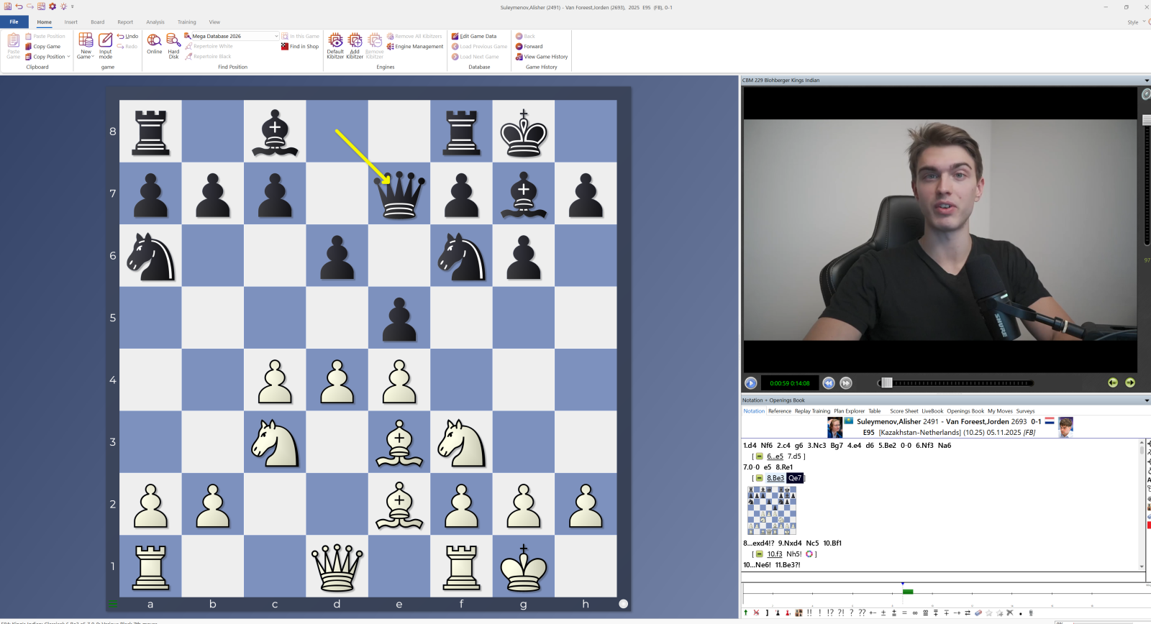Rewind the video playback
The height and width of the screenshot is (624, 1151).
coord(828,383)
